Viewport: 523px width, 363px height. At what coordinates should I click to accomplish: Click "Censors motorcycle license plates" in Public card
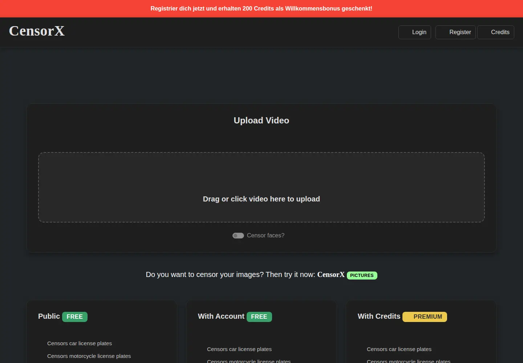[89, 356]
